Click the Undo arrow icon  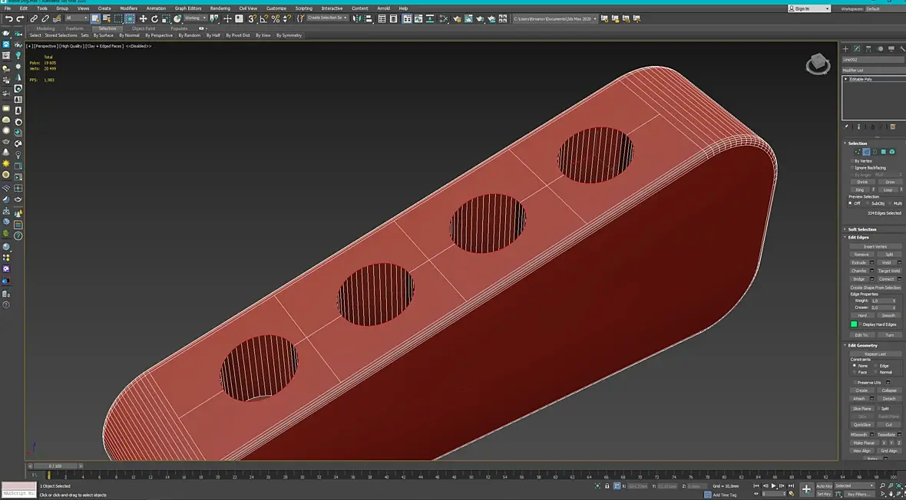[x=8, y=18]
